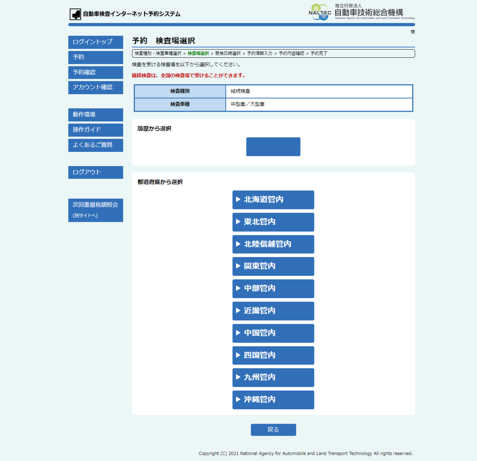The image size is (477, 461).
Task: Click the 戻る back button
Action: click(x=273, y=430)
